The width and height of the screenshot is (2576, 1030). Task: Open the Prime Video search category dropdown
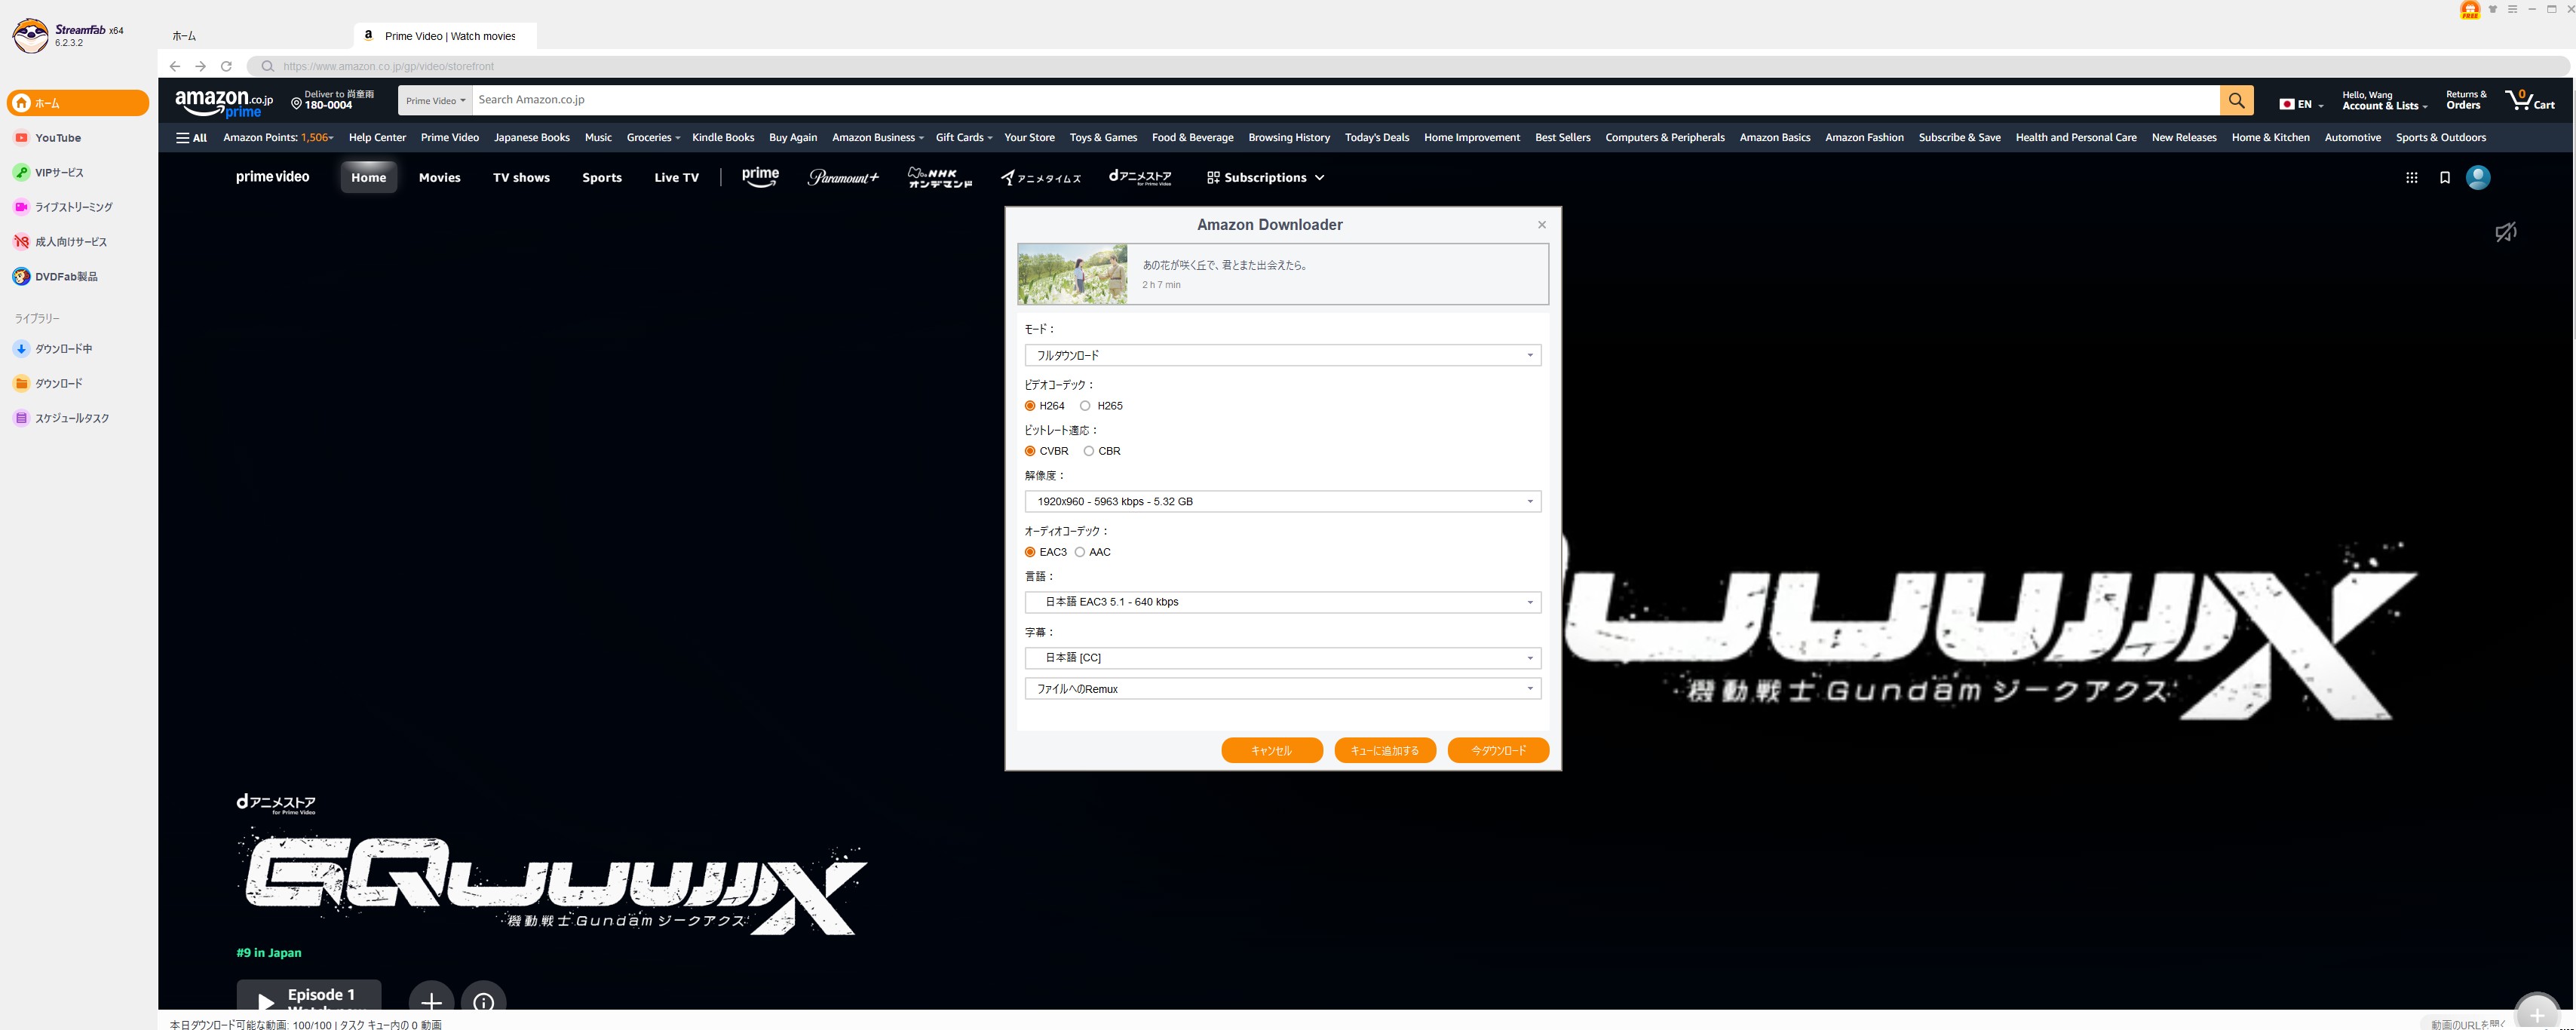point(435,100)
